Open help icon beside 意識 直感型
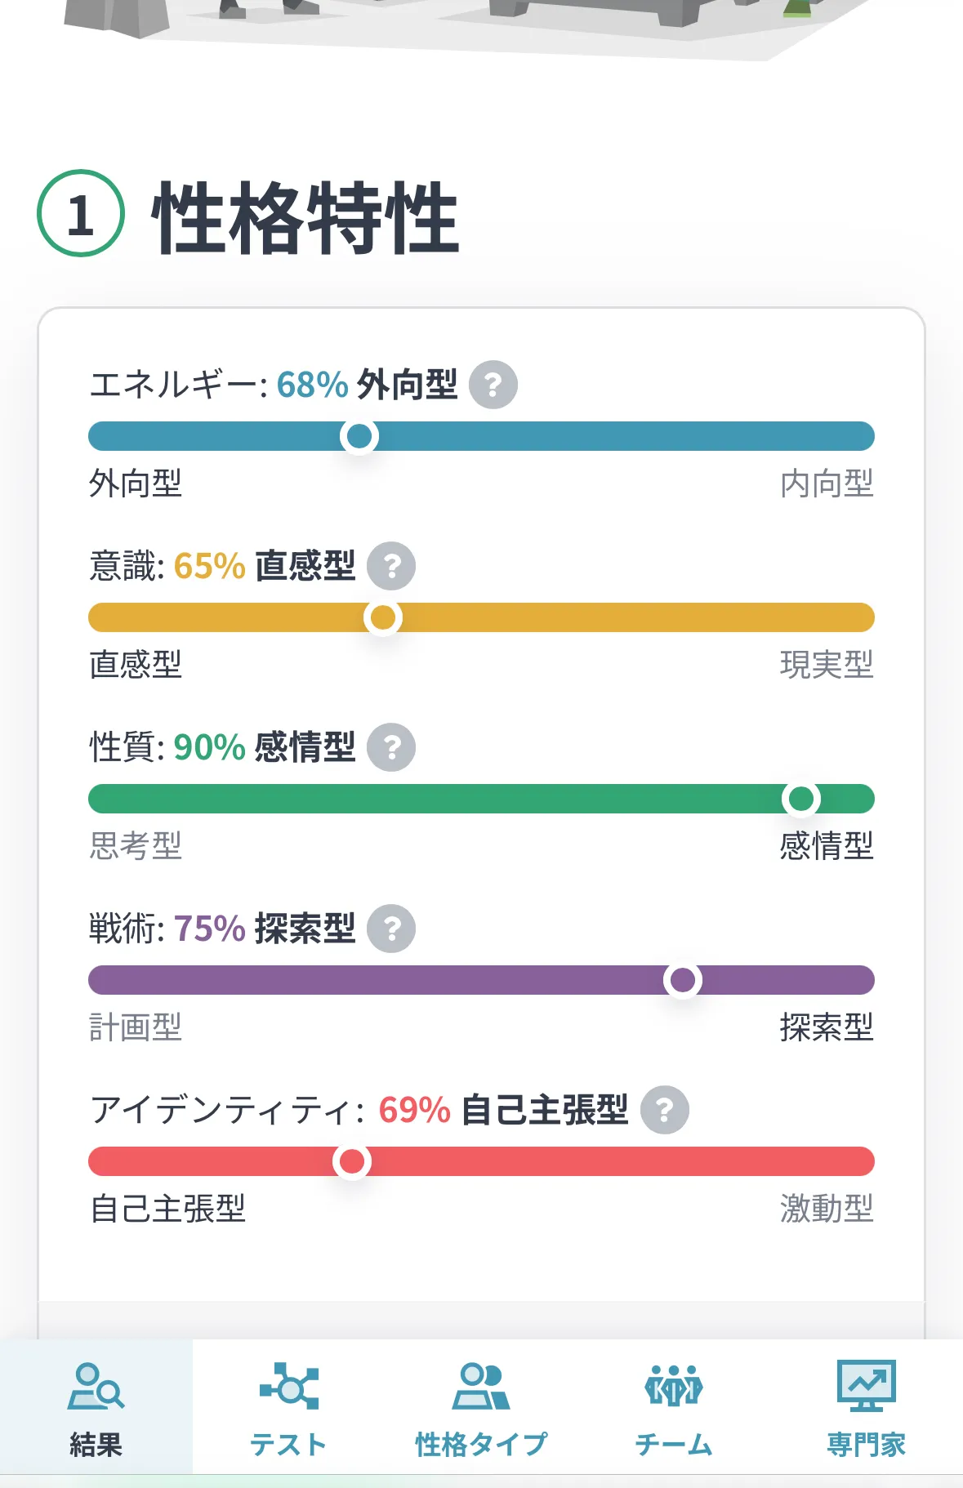 click(x=391, y=566)
